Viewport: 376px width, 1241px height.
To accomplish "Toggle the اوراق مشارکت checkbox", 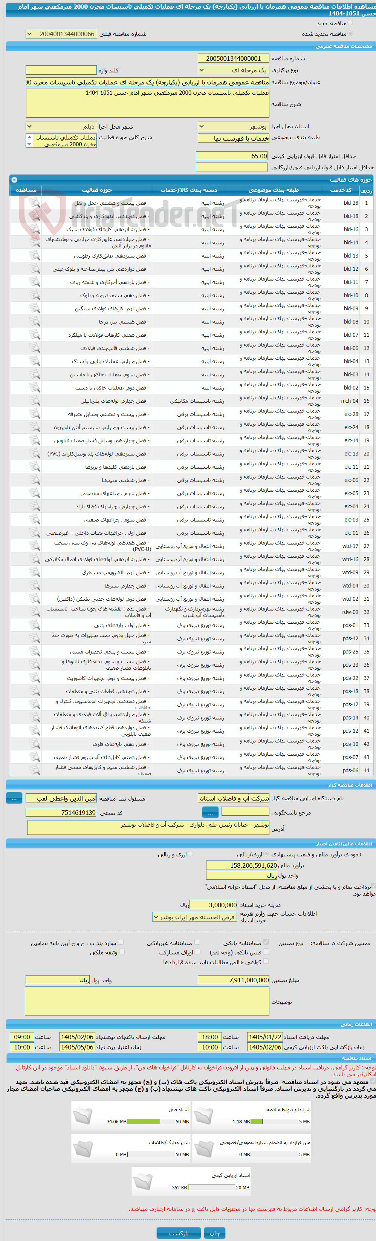I will (x=197, y=951).
